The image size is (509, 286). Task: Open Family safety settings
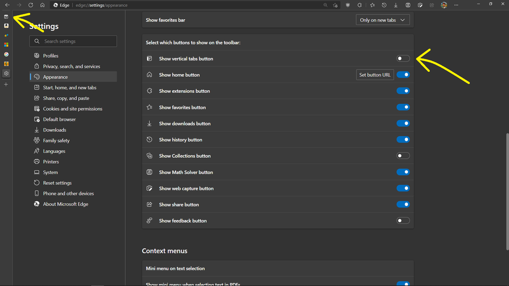[73, 141]
